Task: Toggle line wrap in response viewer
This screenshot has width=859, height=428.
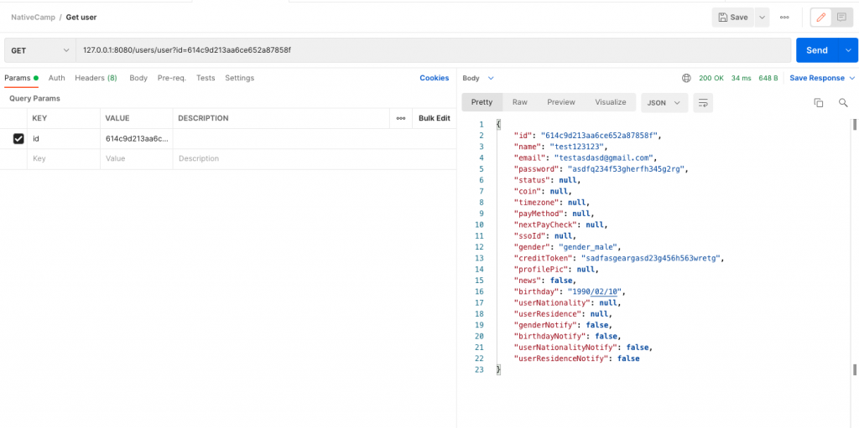Action: pos(703,102)
